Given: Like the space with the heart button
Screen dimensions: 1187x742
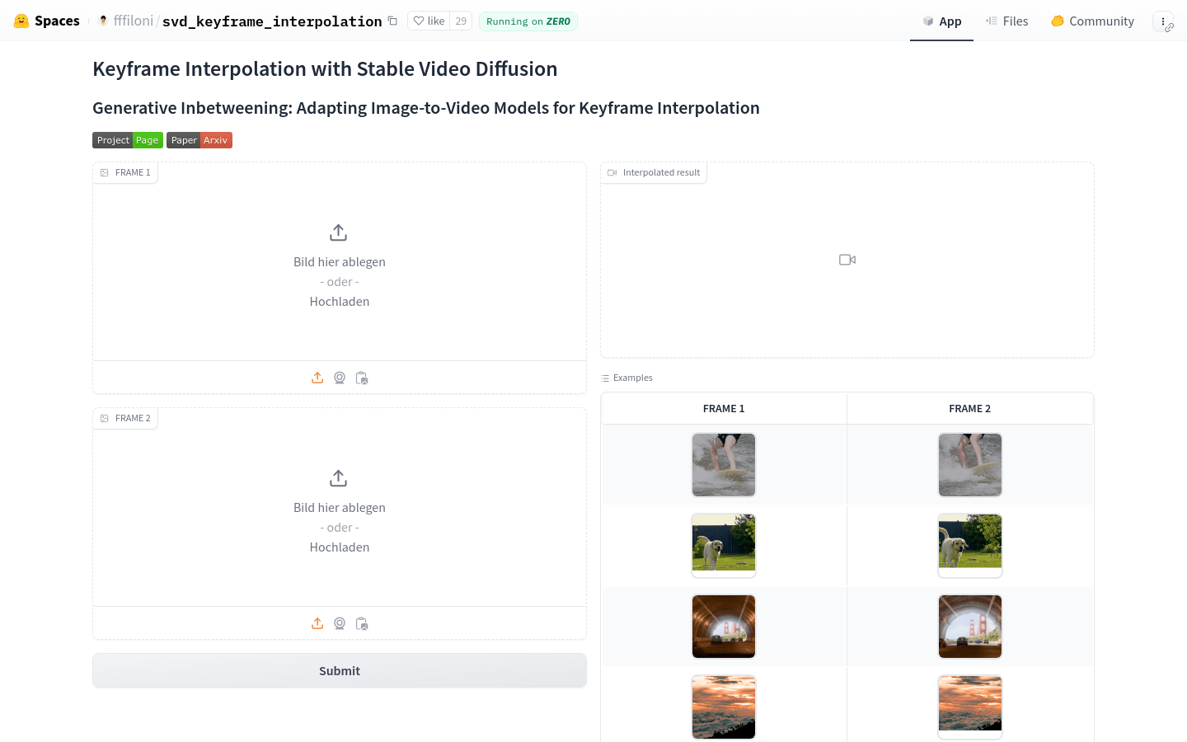Looking at the screenshot, I should (x=429, y=21).
